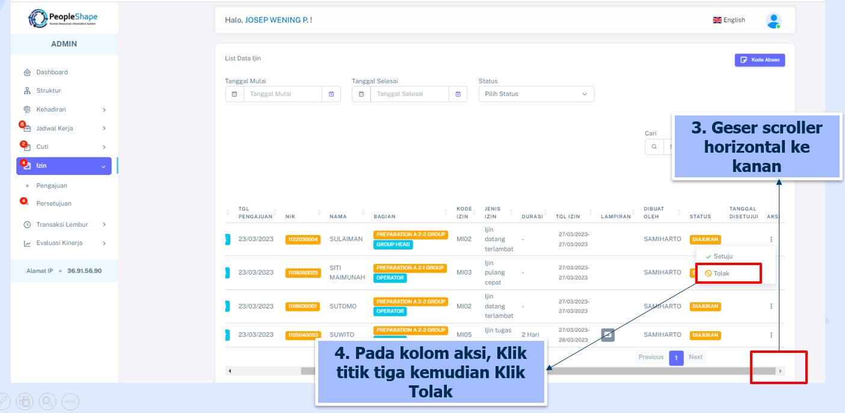Click calendar icon right of Tanggal Mulai
845x413 pixels.
click(331, 94)
